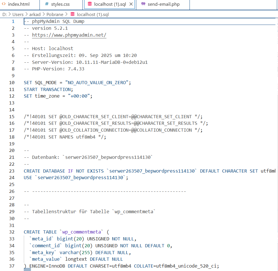Open the Users breadcrumb folder

pyautogui.click(x=18, y=14)
